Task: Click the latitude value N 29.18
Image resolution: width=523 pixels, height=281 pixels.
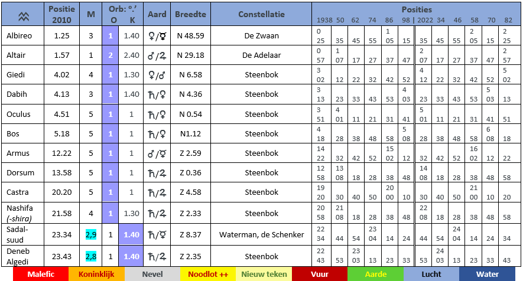Action: coord(190,55)
